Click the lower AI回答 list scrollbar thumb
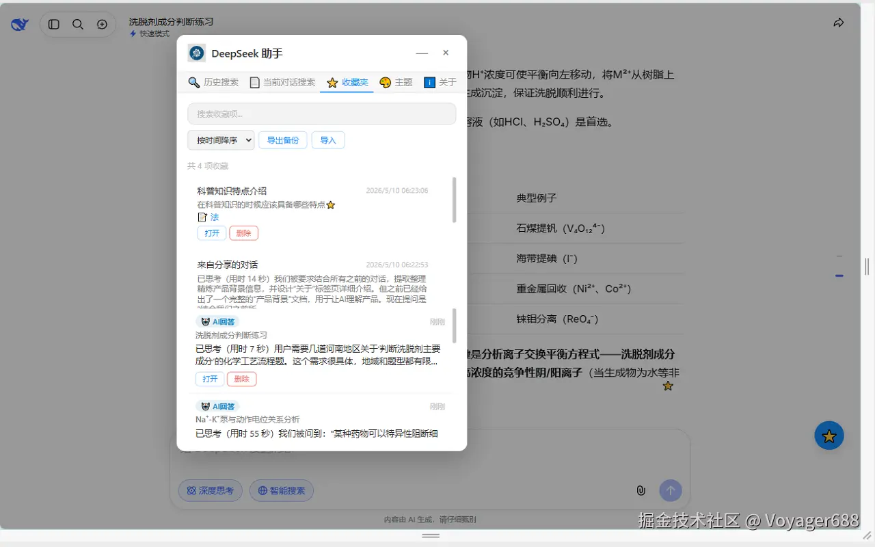Screen dimensions: 875x547 pyautogui.click(x=455, y=325)
